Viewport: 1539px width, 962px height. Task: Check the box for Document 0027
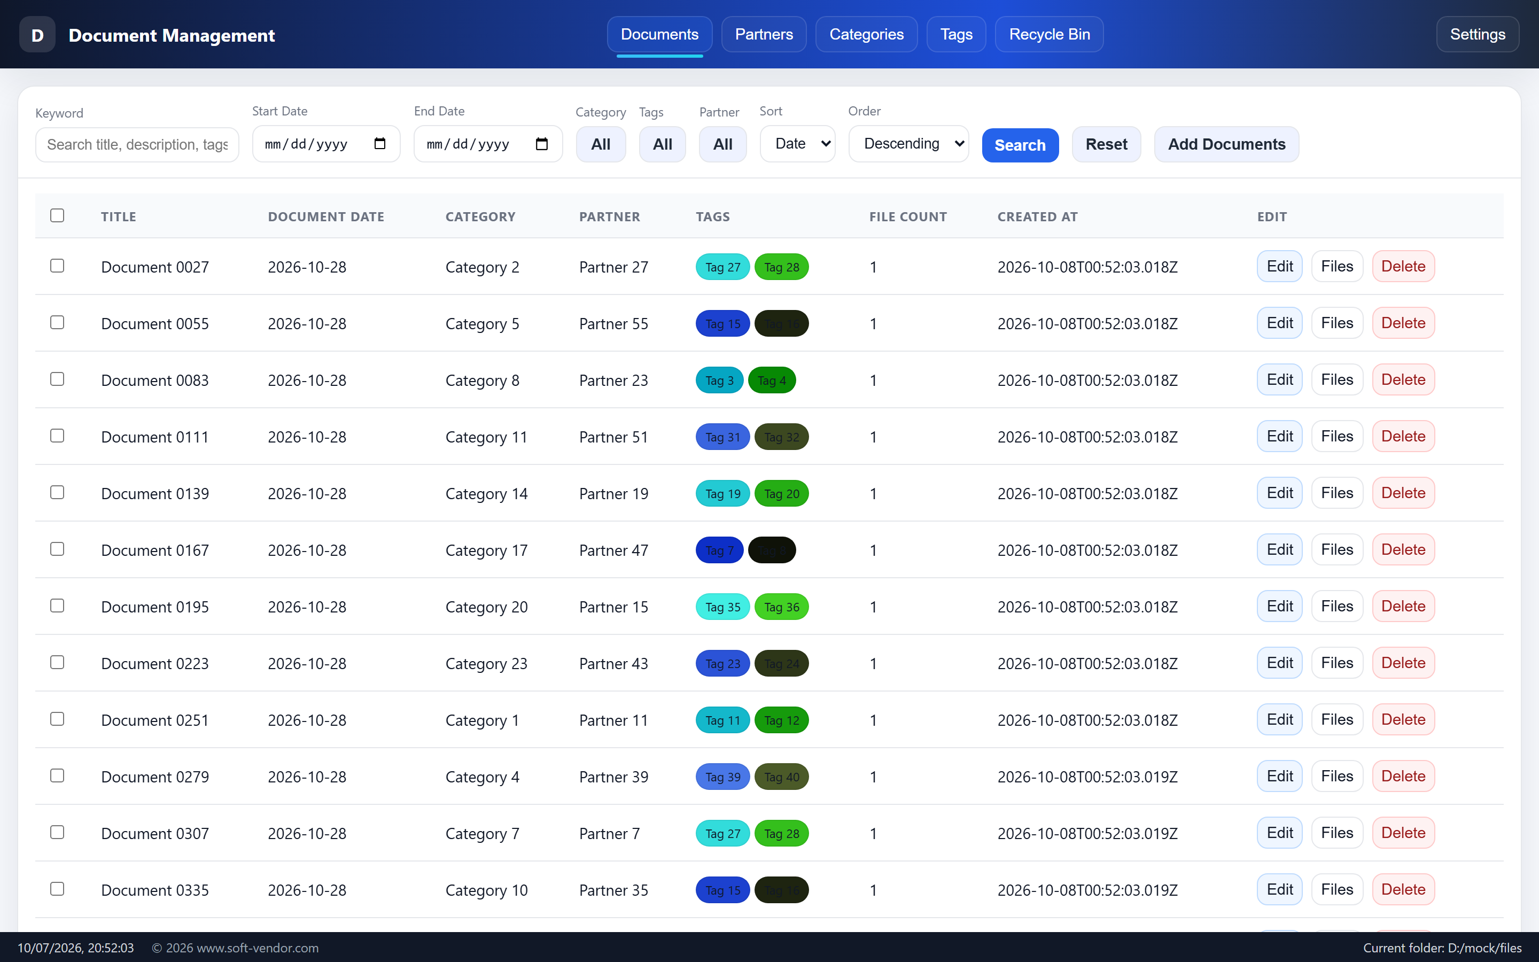[57, 266]
